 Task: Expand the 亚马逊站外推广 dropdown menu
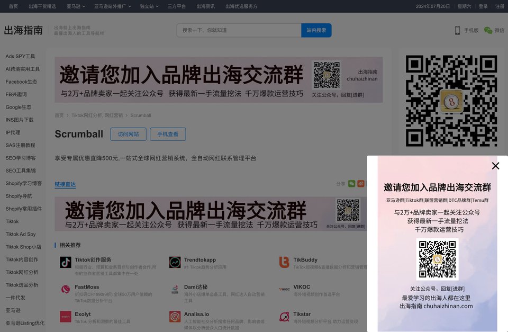113,6
